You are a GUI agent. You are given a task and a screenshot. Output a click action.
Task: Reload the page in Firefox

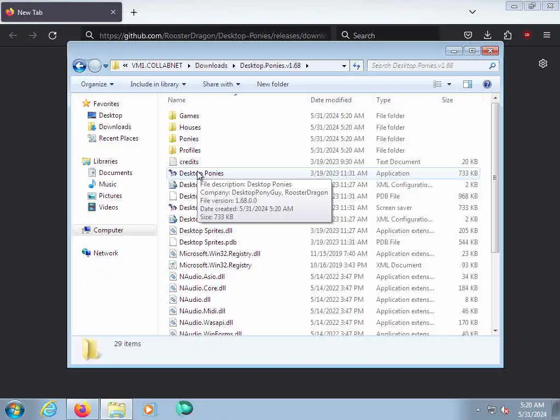52,36
